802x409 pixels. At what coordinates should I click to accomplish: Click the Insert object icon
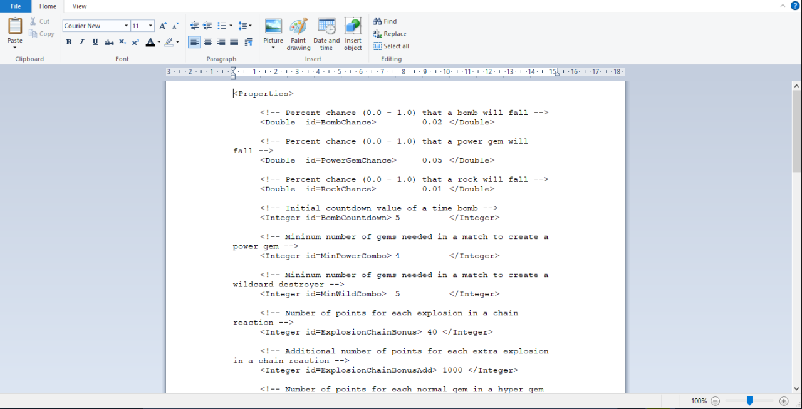(353, 26)
